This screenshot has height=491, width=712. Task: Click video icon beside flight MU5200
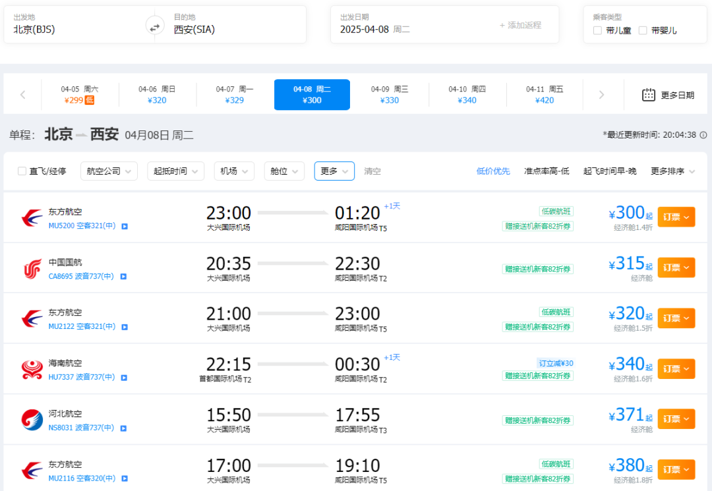tap(124, 226)
